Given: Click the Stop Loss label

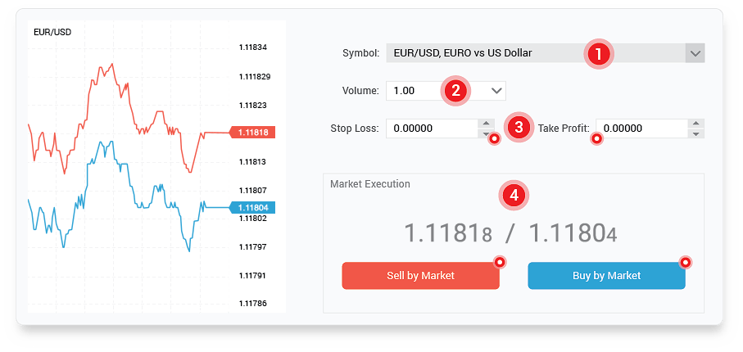Looking at the screenshot, I should click(355, 129).
